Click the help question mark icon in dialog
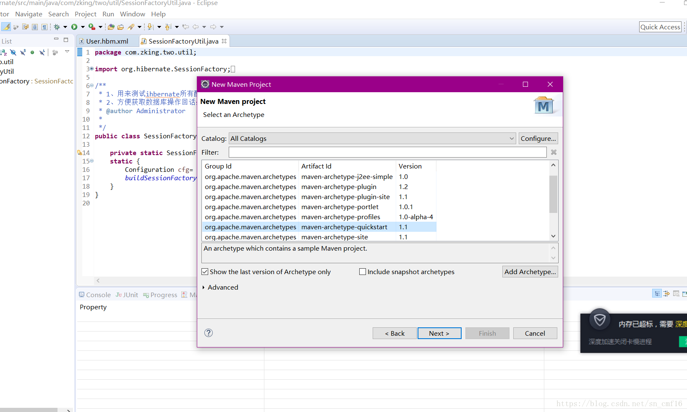 [209, 333]
